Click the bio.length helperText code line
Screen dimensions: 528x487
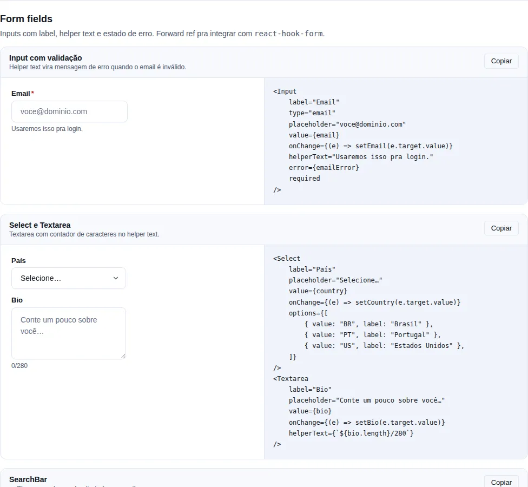[351, 433]
